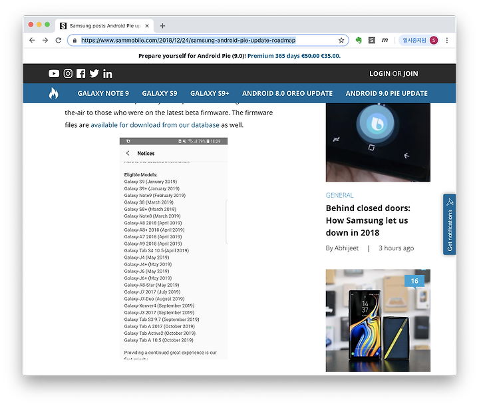Close the Samsung posts Android Pie tab
Screen dimensions: 479x406
[147, 26]
